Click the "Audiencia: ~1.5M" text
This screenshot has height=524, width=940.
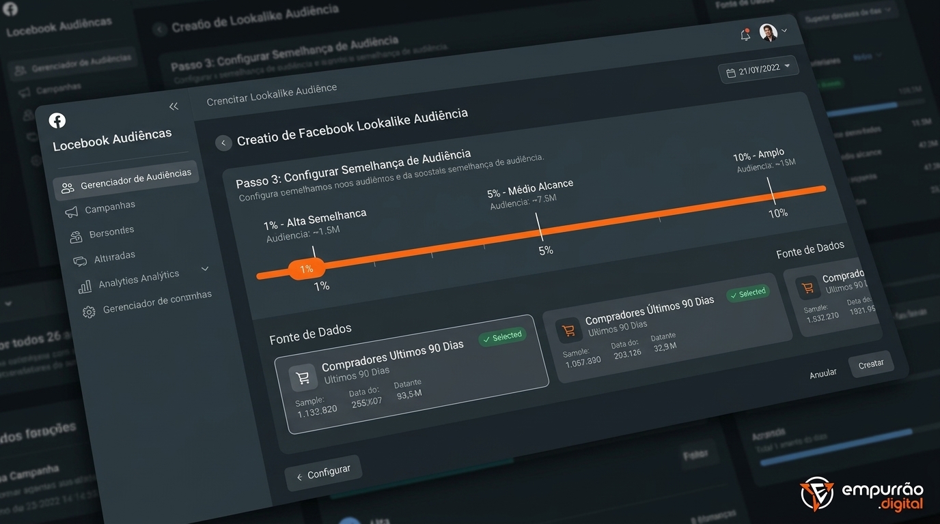click(x=303, y=233)
